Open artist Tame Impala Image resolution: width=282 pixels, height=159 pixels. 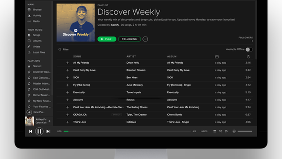134,92
